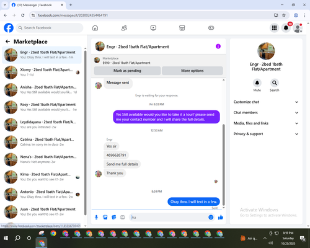
Task: Show hidden system tray icons
Action: click(265, 238)
